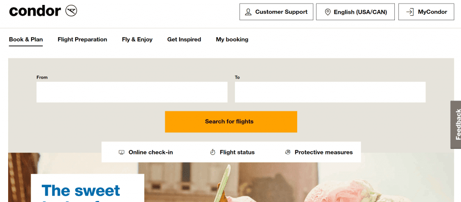
Task: Open the Feedback side tab
Action: tap(456, 124)
